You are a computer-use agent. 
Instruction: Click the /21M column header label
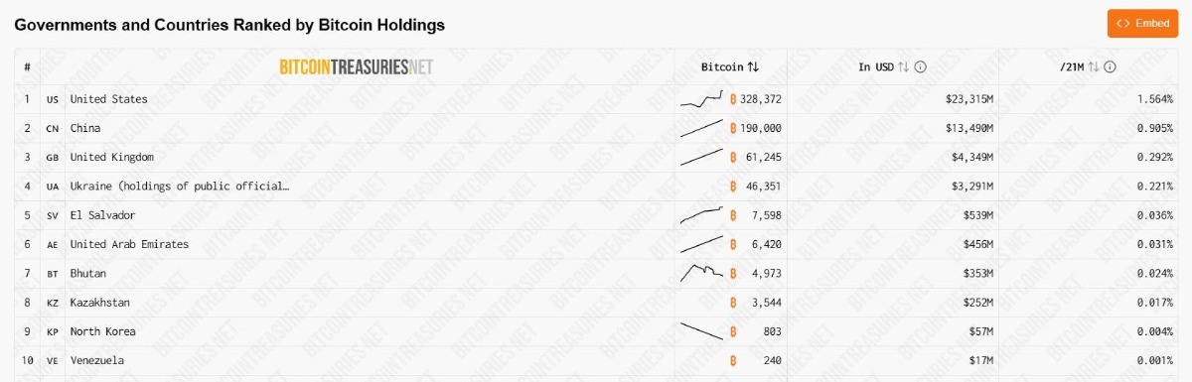(1071, 67)
